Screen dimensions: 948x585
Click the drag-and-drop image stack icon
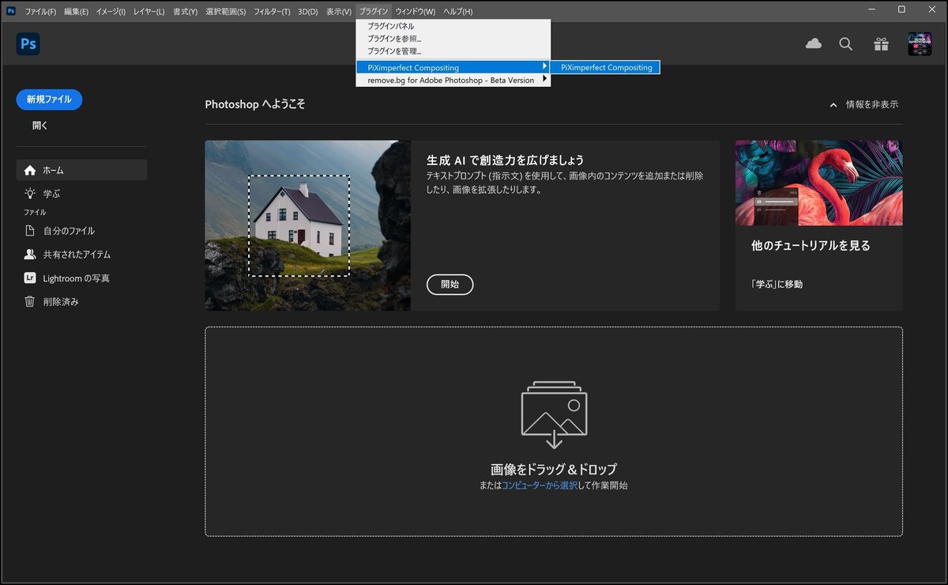pyautogui.click(x=554, y=416)
